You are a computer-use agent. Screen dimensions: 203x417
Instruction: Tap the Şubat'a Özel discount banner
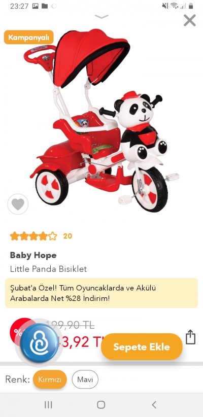(101, 293)
